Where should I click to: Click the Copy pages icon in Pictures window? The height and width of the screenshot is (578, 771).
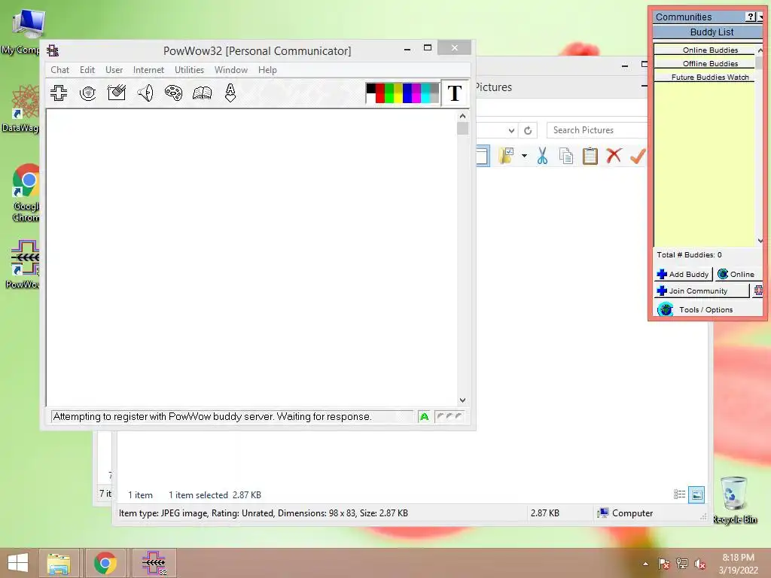[x=566, y=157]
